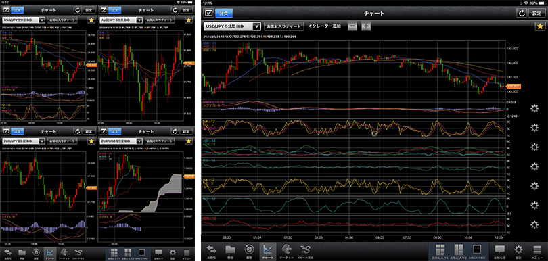
Task: Click the star favorite icon on right chart
Action: (539, 26)
